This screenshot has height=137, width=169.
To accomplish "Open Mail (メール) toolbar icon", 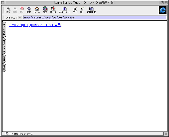I will (53, 10).
